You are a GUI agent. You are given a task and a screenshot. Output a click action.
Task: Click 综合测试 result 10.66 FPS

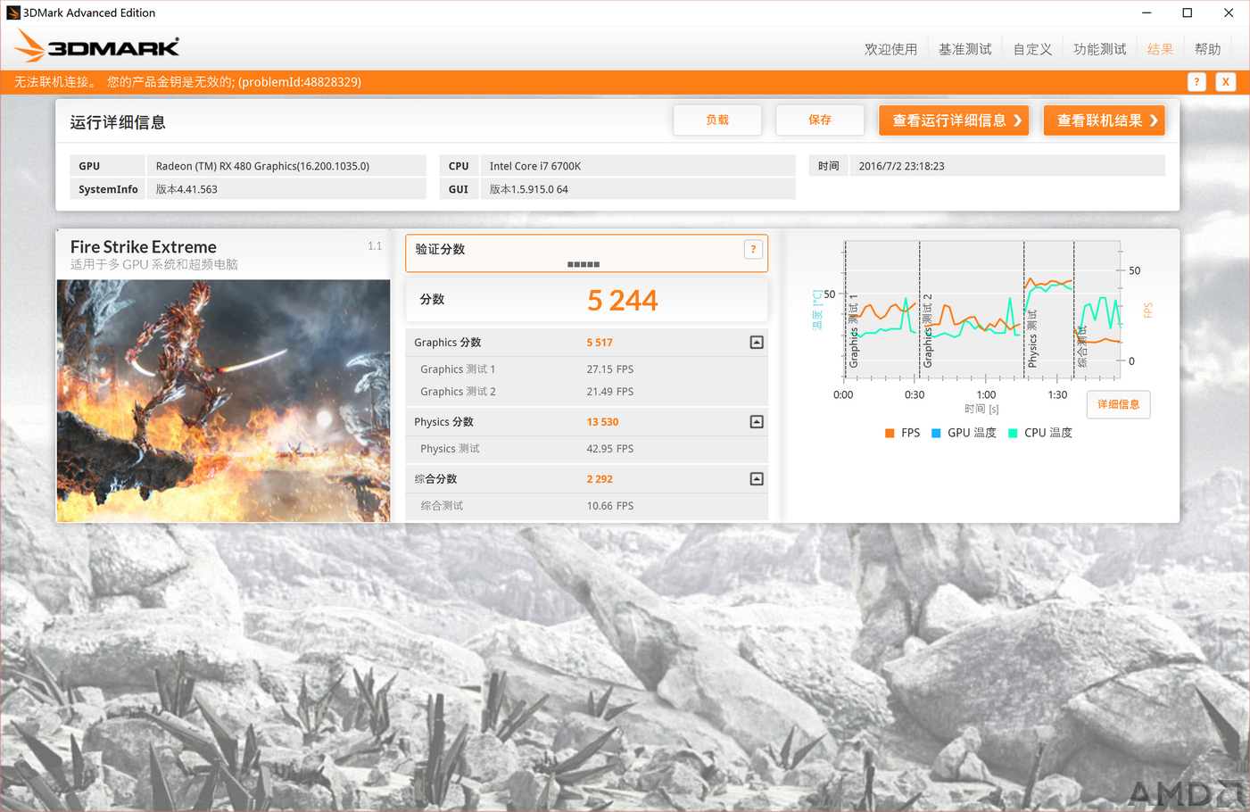tap(610, 506)
